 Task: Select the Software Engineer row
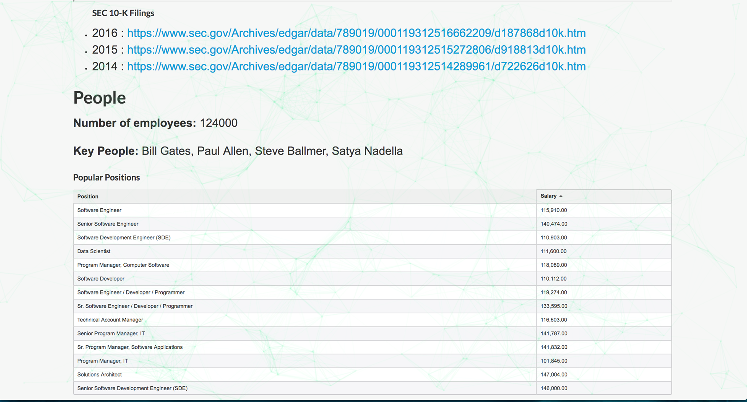(99, 210)
